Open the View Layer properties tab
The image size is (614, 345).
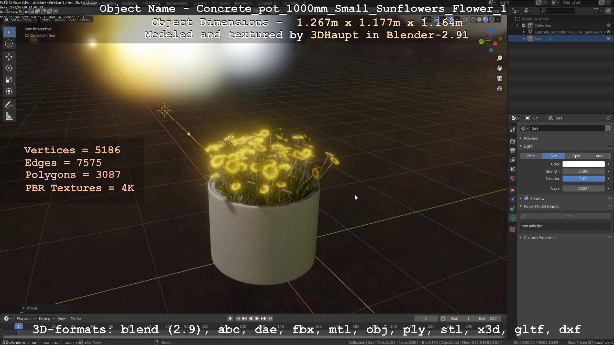512,160
